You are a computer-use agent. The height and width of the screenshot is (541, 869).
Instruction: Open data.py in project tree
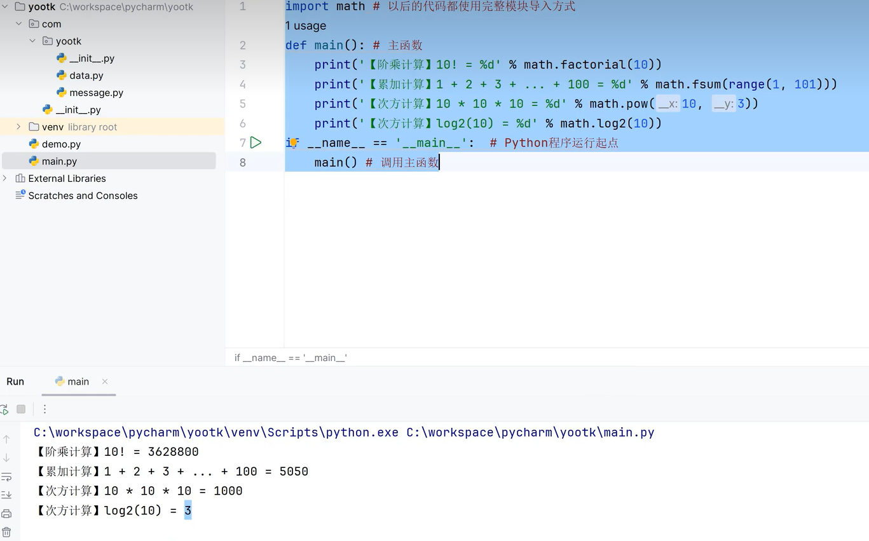point(79,76)
